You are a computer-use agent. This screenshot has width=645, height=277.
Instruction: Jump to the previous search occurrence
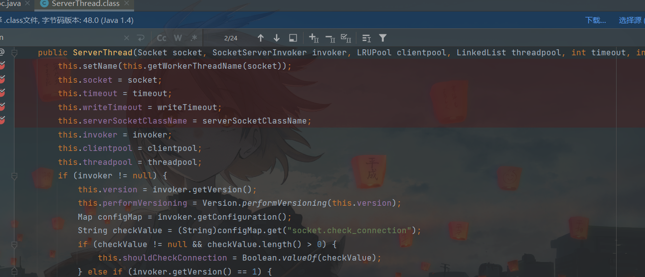pyautogui.click(x=261, y=38)
